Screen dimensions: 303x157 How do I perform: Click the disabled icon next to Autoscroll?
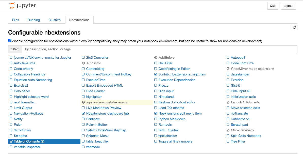[83, 63]
